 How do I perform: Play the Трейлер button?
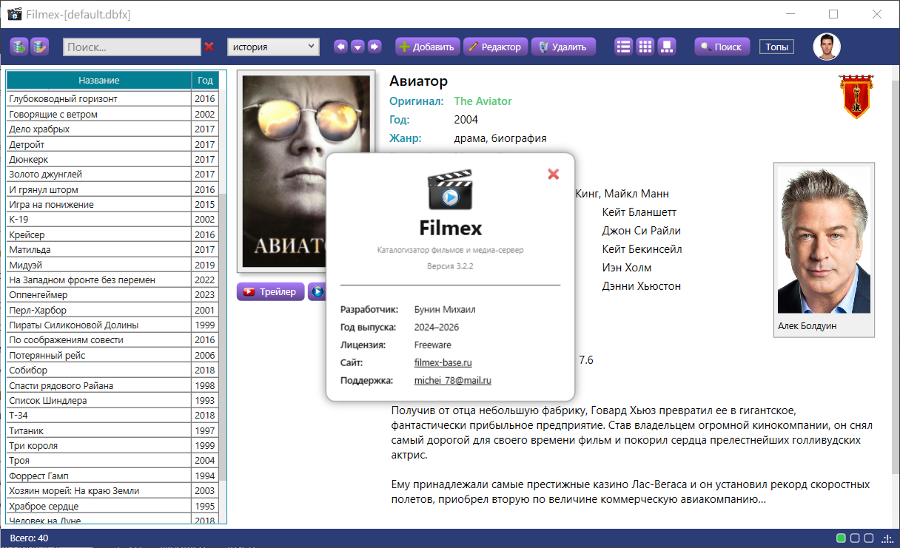coord(270,292)
